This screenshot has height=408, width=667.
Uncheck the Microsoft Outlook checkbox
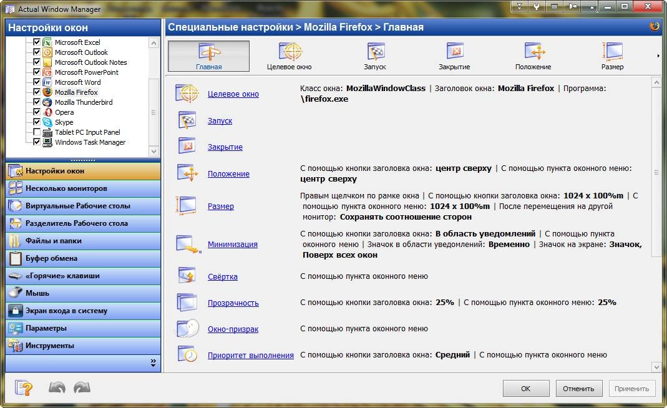point(37,52)
